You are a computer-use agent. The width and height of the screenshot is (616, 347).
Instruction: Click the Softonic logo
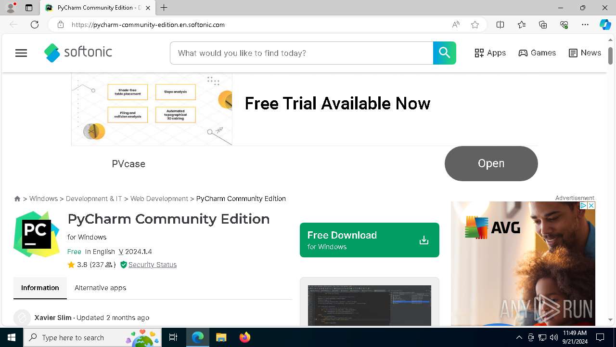coord(78,53)
